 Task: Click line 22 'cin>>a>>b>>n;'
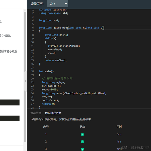(51, 86)
